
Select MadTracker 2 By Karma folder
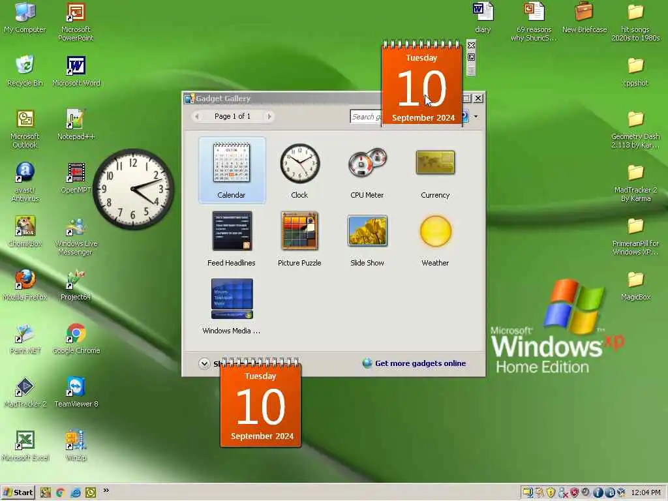(x=635, y=183)
